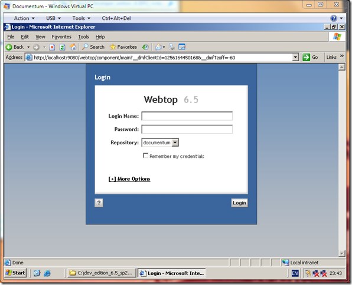Click the Done status bar text
The height and width of the screenshot is (285, 352).
click(x=18, y=263)
